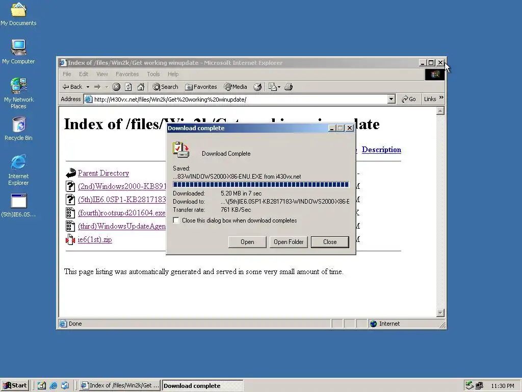Click the network connection tray icon
The width and height of the screenshot is (522, 392).
point(479,386)
